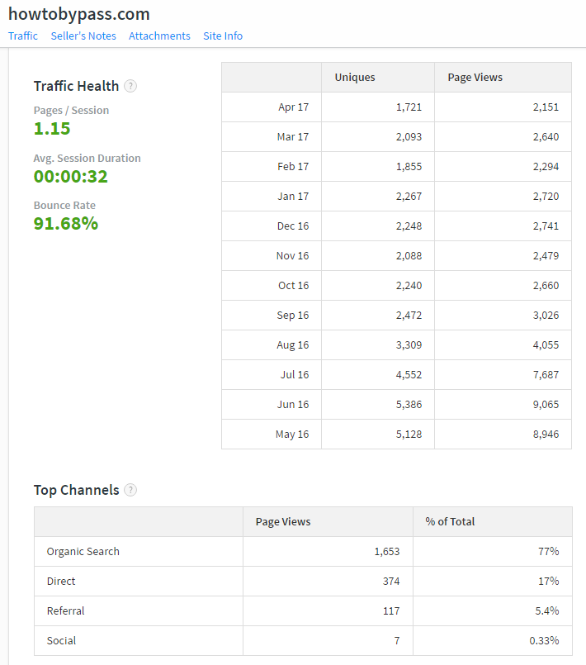
Task: Click the 00:00:32 session duration value
Action: click(x=71, y=176)
